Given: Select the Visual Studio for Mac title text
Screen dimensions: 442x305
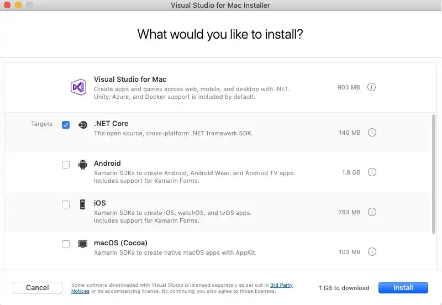Looking at the screenshot, I should (x=130, y=80).
